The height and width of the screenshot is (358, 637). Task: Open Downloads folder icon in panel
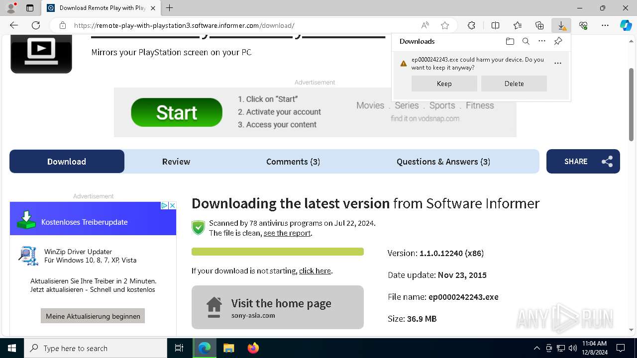(x=510, y=41)
